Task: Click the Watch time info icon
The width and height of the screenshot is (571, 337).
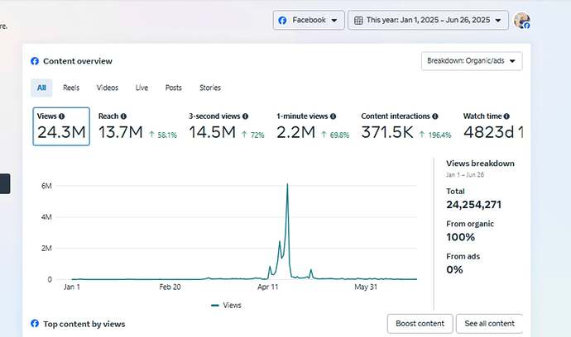Action: [506, 116]
